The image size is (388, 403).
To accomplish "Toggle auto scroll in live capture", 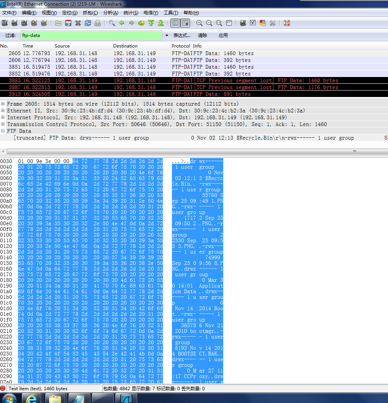I will (x=185, y=23).
